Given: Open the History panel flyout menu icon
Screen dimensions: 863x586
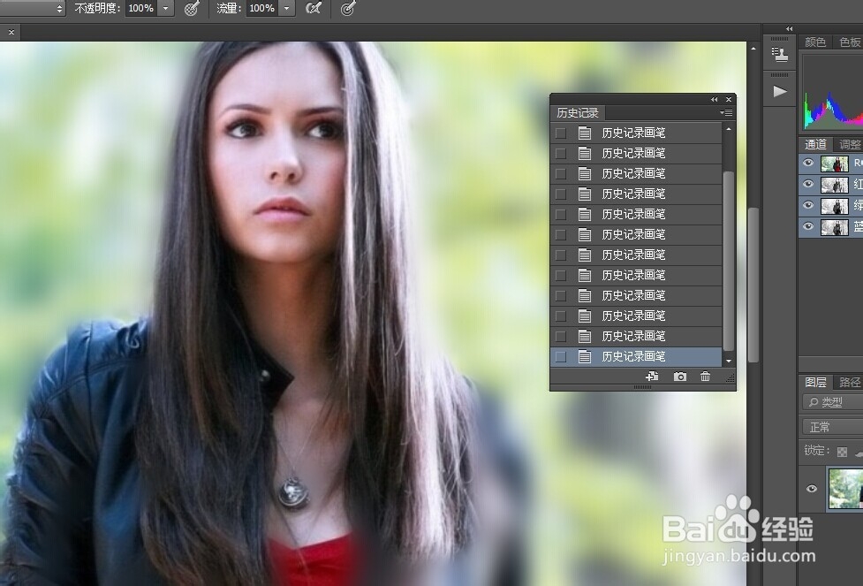Looking at the screenshot, I should click(x=726, y=113).
